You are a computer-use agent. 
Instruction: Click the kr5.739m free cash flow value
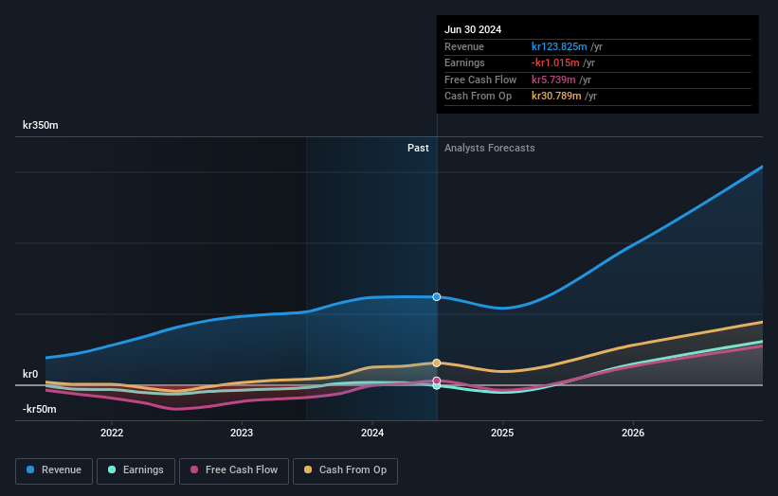553,80
